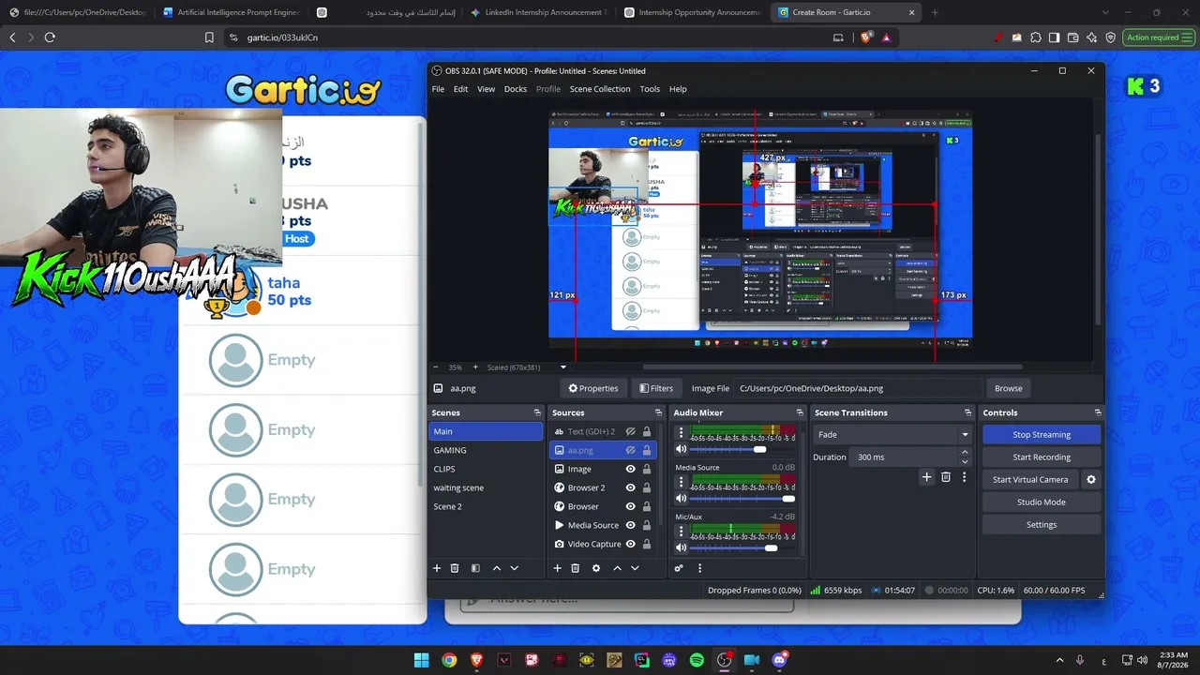
Task: Decrease transition duration with down arrow
Action: (x=965, y=462)
